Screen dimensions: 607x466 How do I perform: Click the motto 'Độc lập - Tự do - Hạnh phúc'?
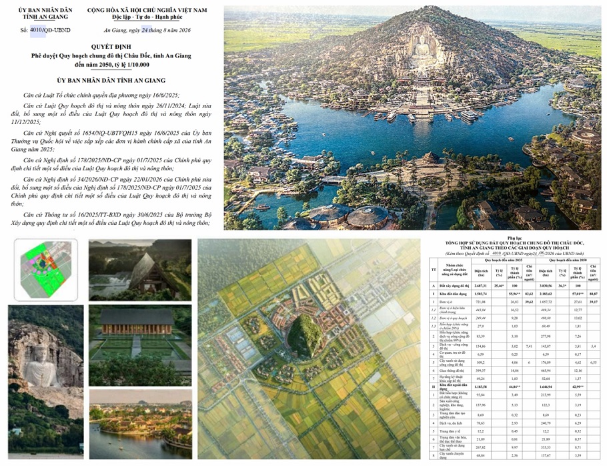(x=147, y=17)
